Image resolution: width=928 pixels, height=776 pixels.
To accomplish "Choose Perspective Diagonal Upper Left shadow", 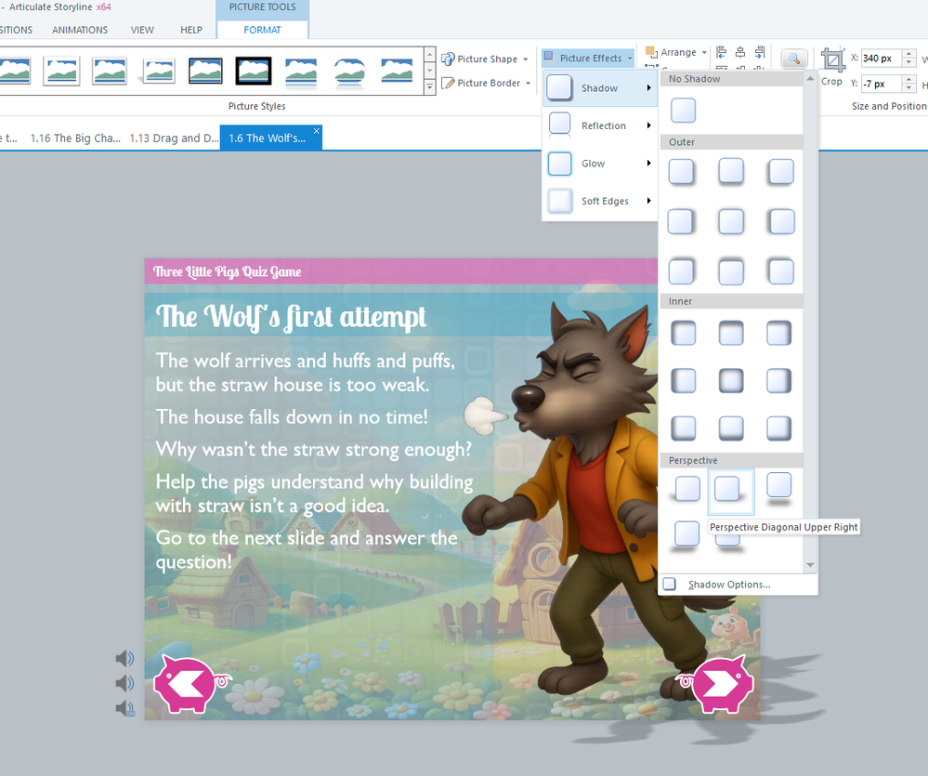I will point(686,490).
